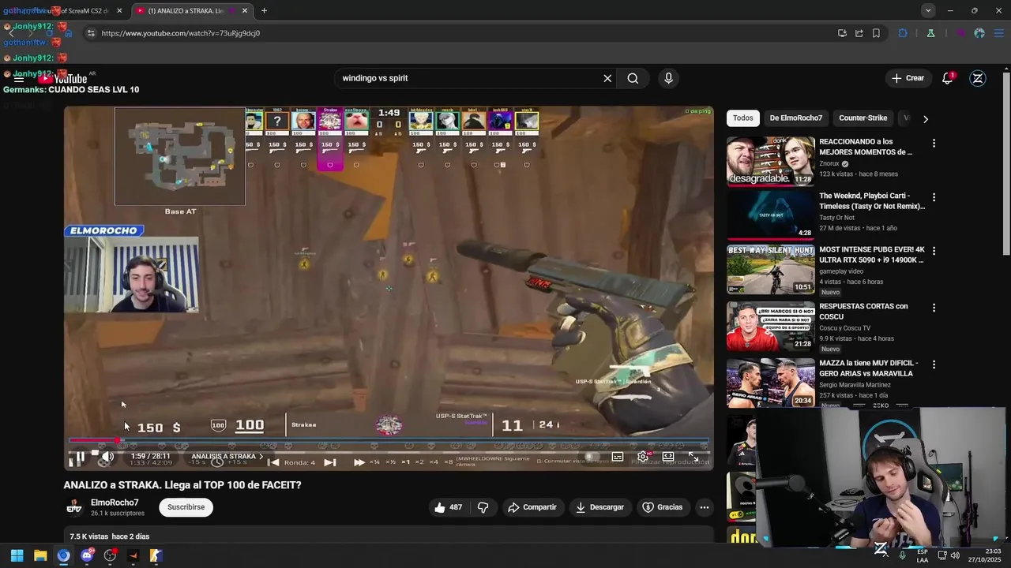Toggle theater mode in the player
Viewport: 1011px width, 568px height.
tap(668, 457)
